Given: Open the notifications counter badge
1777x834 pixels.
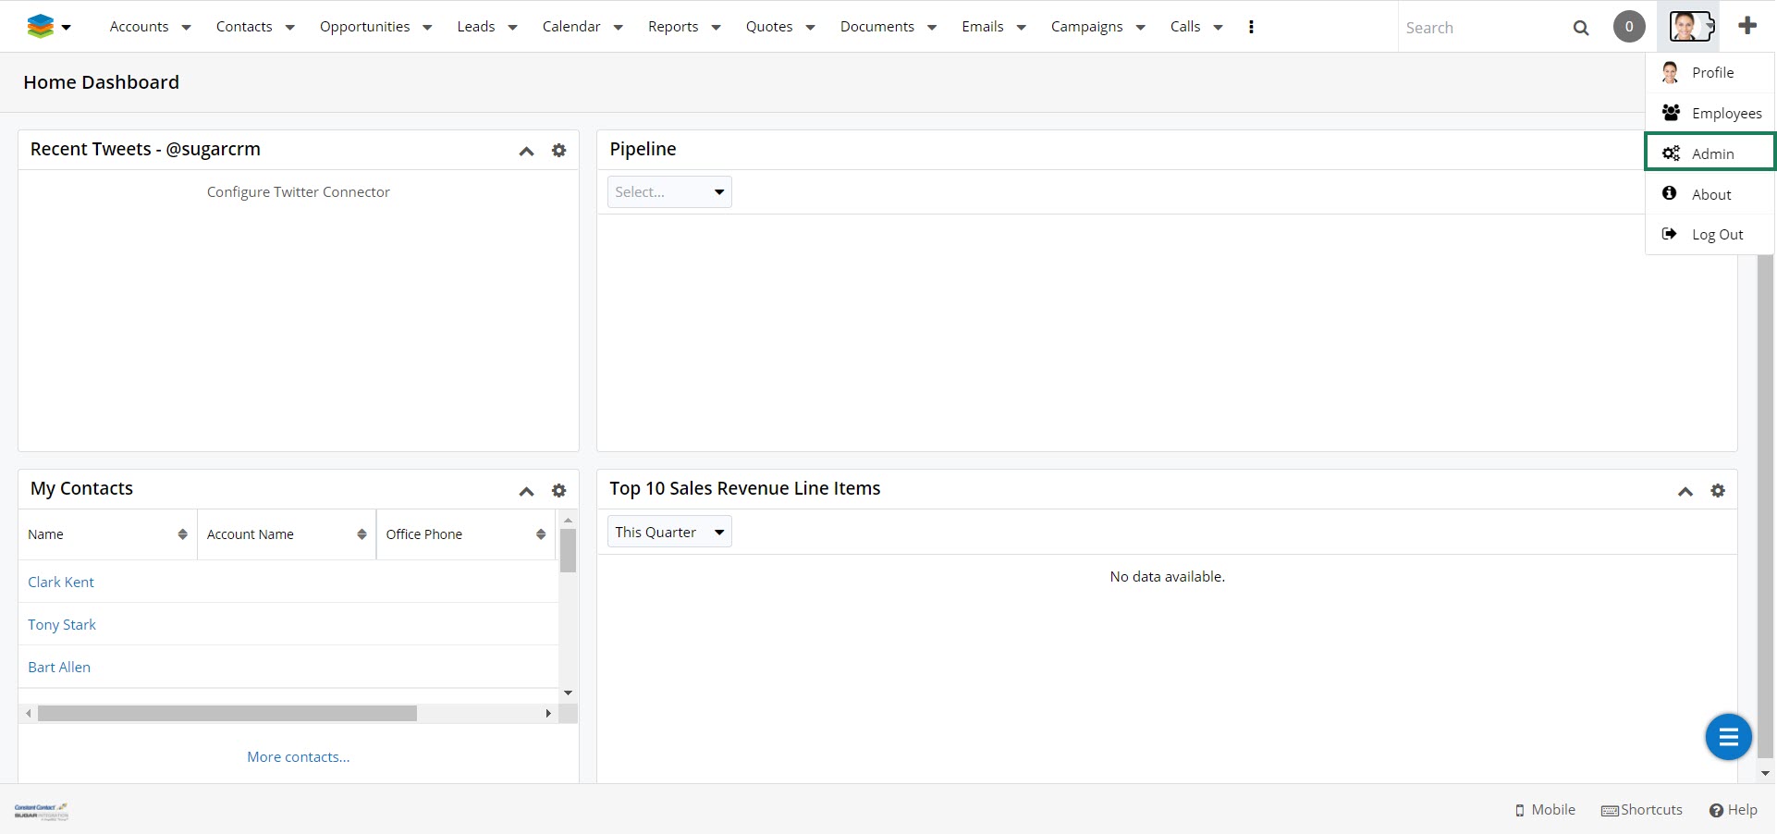Looking at the screenshot, I should pyautogui.click(x=1628, y=27).
